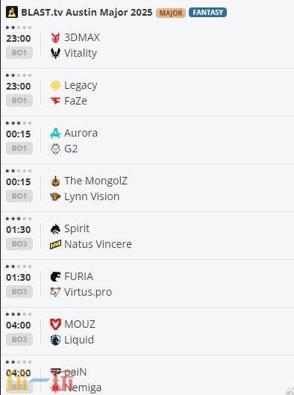Click the BO3 label for MOUZ match
The height and width of the screenshot is (395, 294).
[x=19, y=340]
